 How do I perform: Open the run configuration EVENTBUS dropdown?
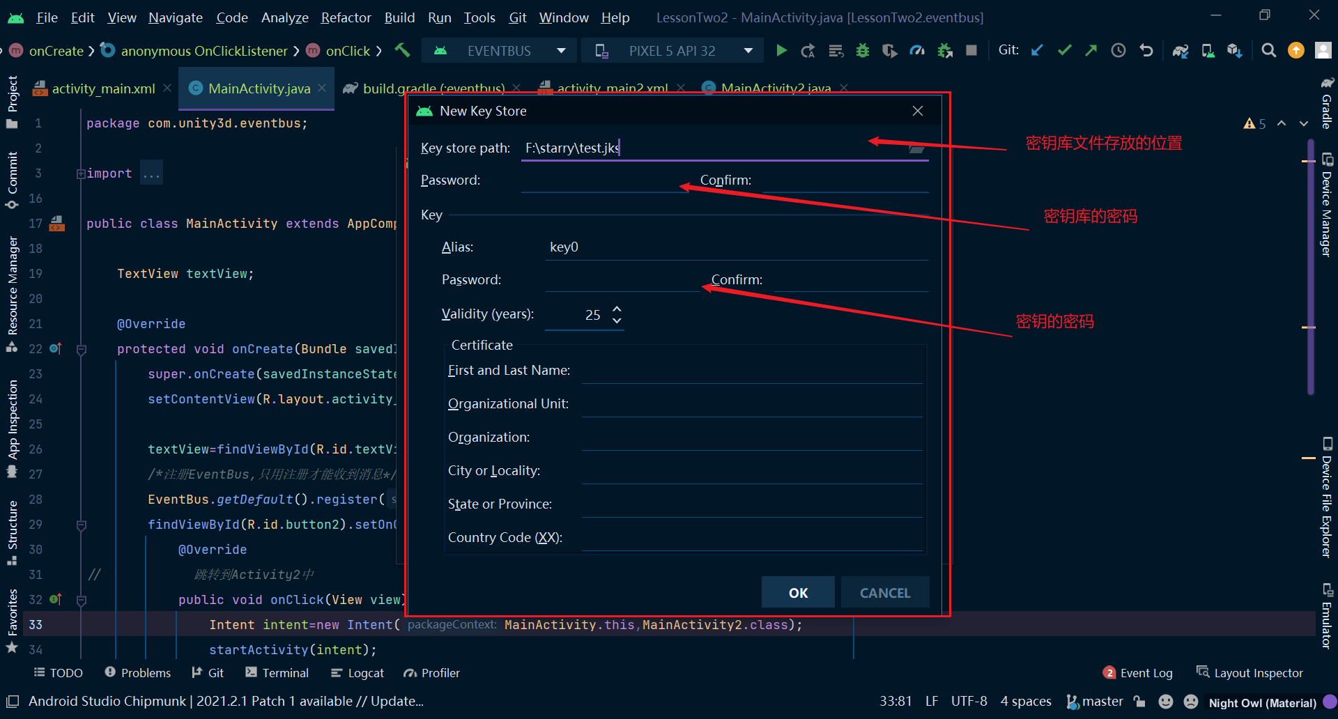click(500, 51)
